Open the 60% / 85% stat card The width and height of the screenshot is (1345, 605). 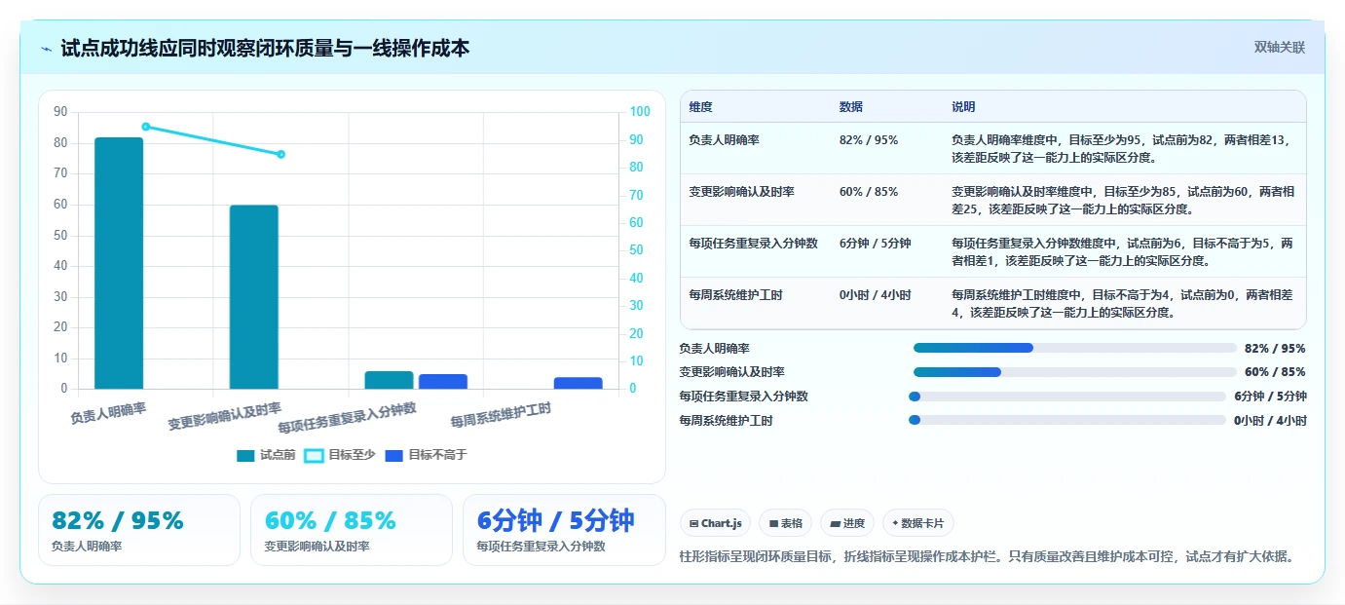352,530
